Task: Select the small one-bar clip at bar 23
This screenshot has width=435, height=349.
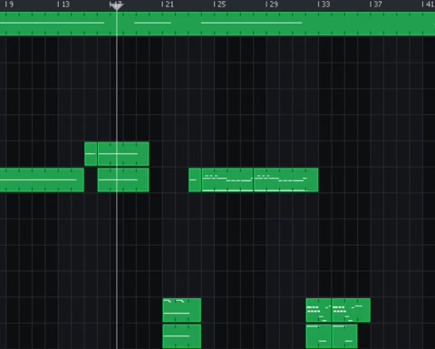Action: [x=195, y=180]
